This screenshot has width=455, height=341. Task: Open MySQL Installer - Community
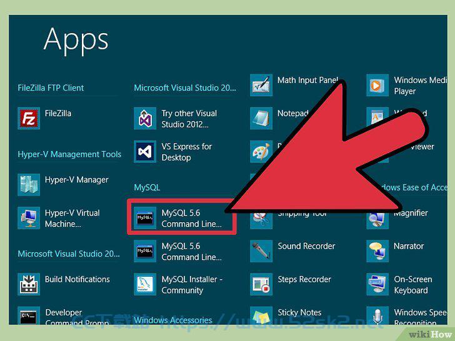click(178, 284)
